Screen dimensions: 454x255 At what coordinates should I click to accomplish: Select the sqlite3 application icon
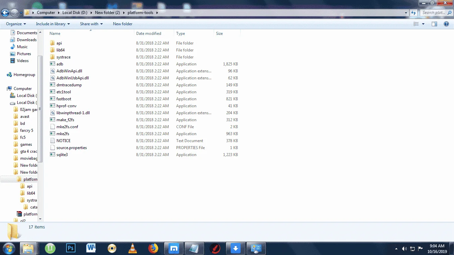[52, 155]
